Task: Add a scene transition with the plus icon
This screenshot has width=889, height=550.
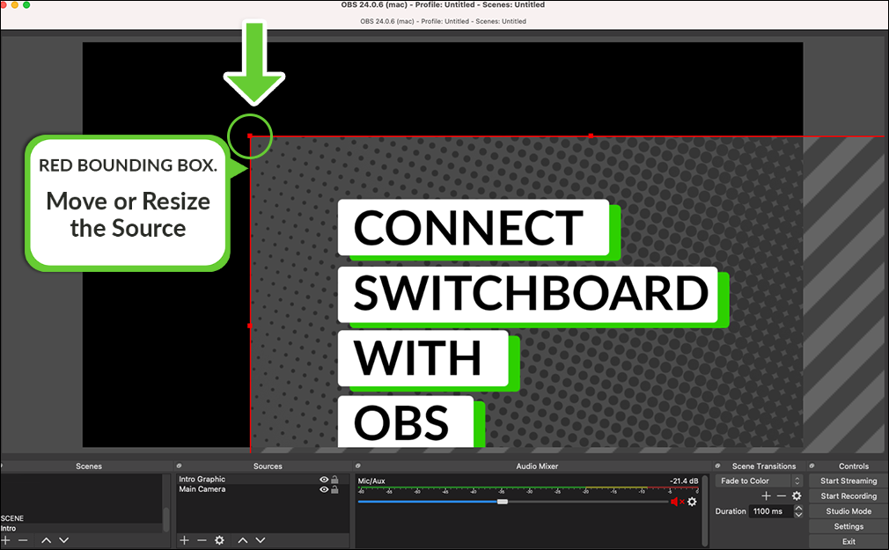Action: coord(766,496)
